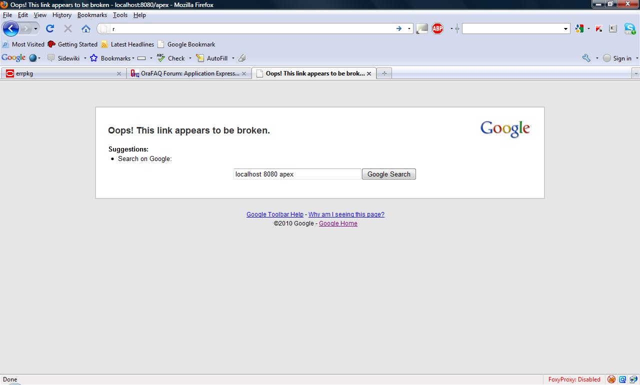The height and width of the screenshot is (385, 640).
Task: Open the History menu
Action: (61, 15)
